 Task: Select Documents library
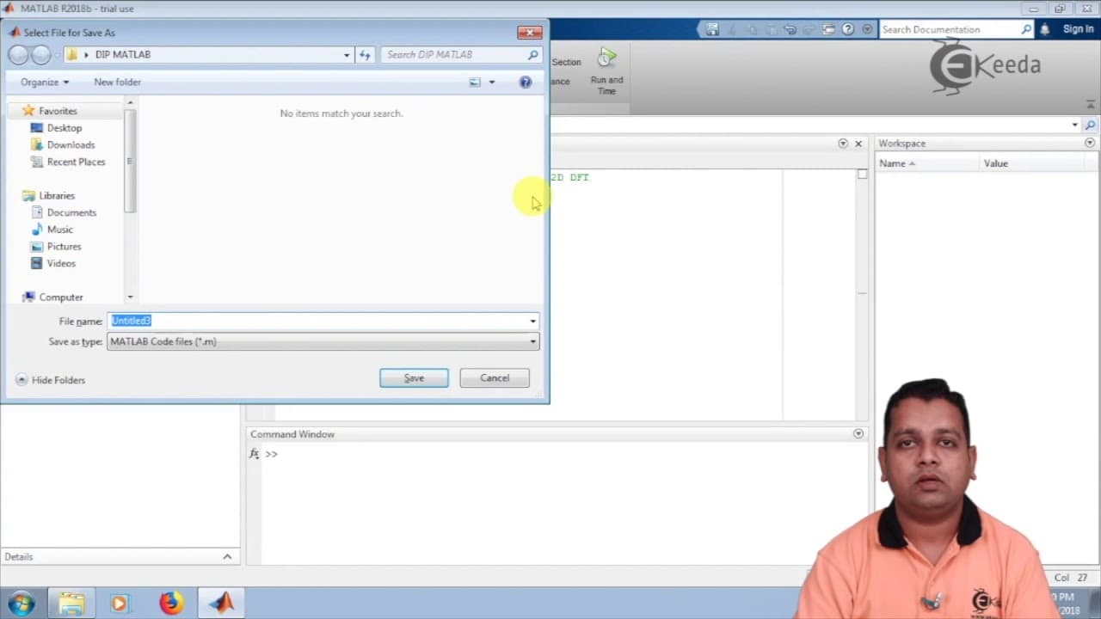(x=71, y=212)
